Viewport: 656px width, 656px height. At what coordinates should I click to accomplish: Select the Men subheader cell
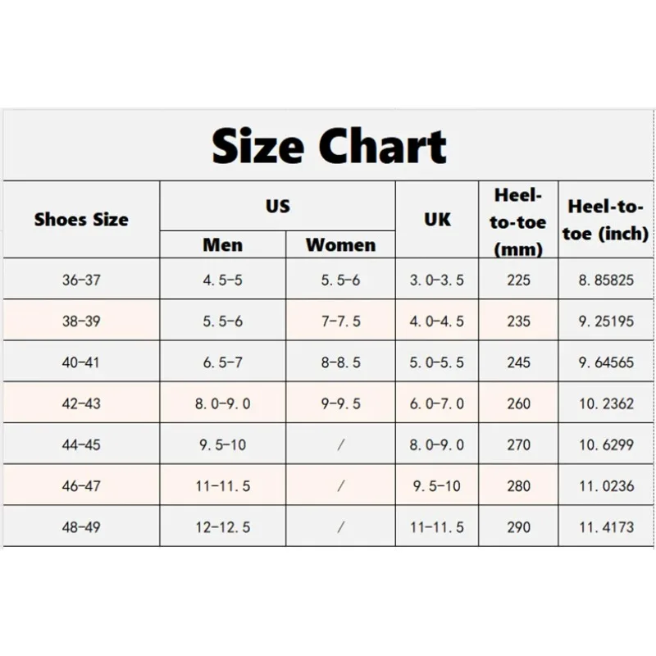(222, 244)
